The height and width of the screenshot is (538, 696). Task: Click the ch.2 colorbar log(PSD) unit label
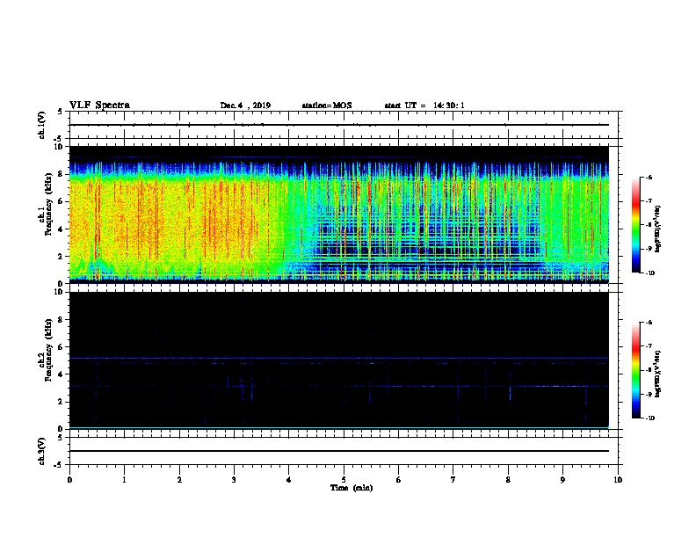coord(658,374)
